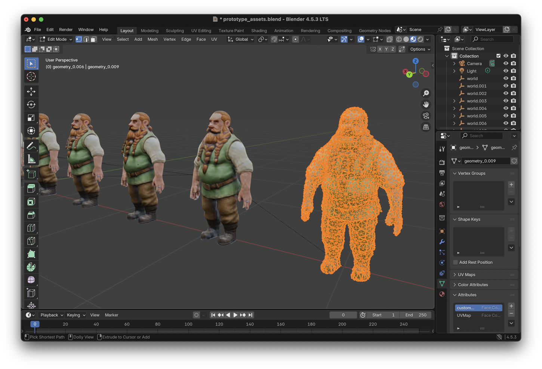Hide the Camera object in the outliner
This screenshot has width=542, height=369.
(506, 64)
